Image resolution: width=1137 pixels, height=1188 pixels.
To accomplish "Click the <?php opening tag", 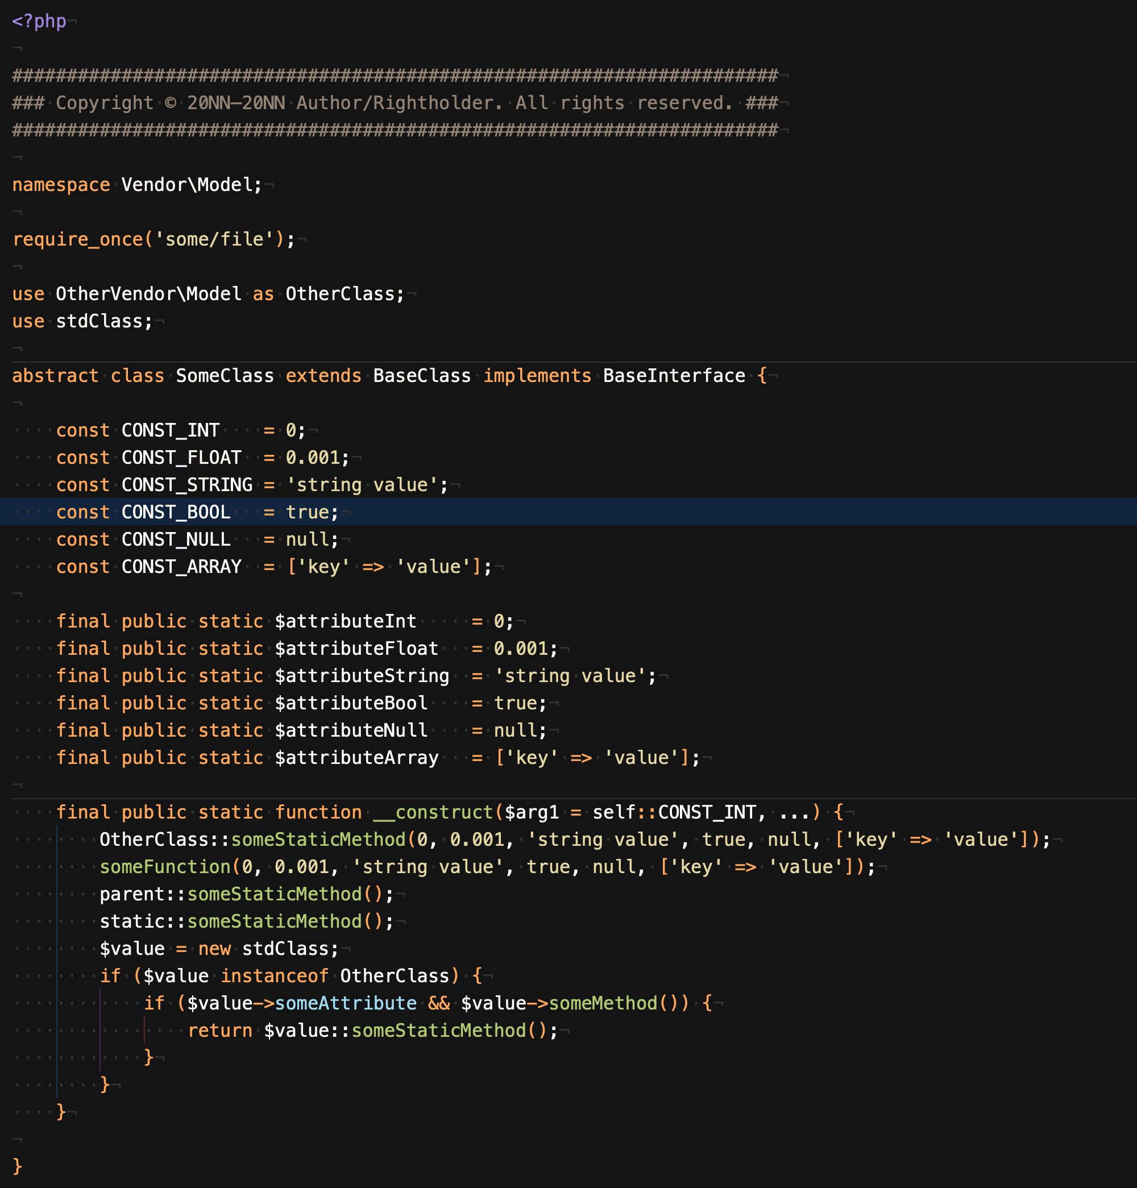I will pos(39,21).
